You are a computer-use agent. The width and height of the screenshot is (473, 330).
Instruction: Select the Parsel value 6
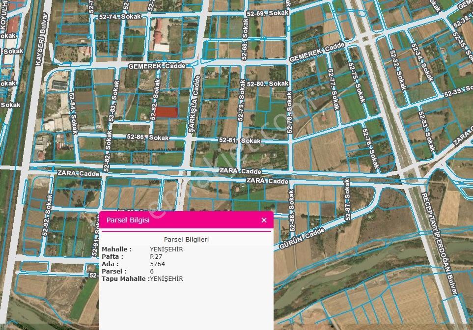pos(152,271)
